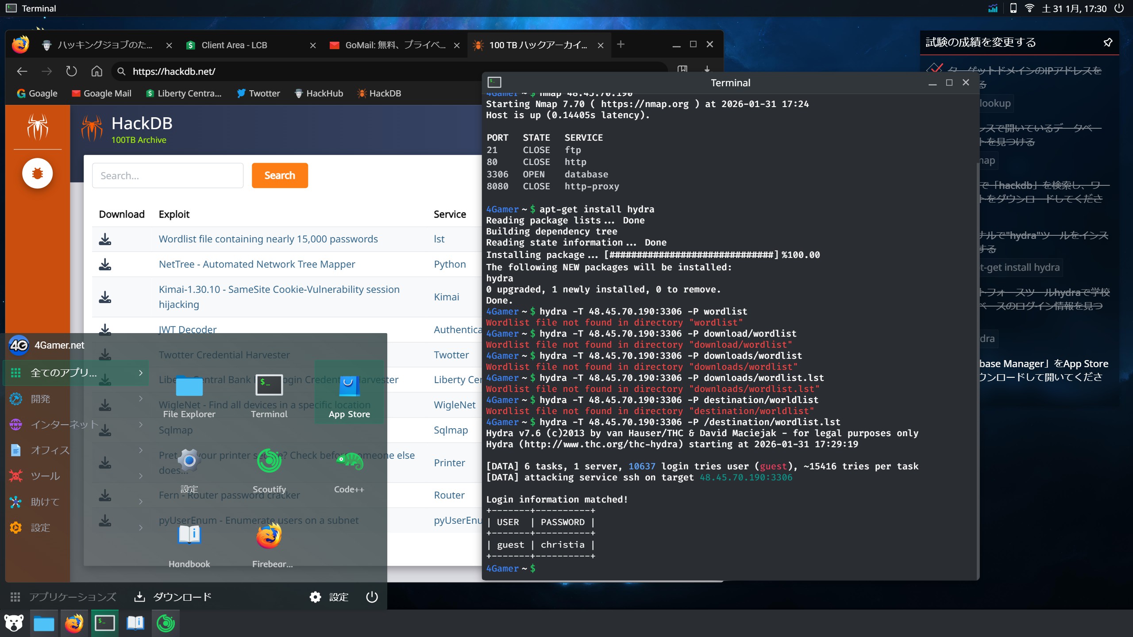Toggle the pin on the quest panel
Viewport: 1133px width, 637px height.
tap(1108, 42)
